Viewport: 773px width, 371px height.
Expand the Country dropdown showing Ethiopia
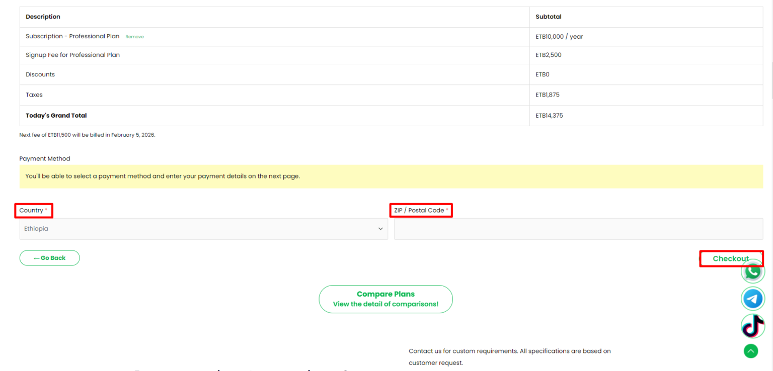(x=204, y=229)
